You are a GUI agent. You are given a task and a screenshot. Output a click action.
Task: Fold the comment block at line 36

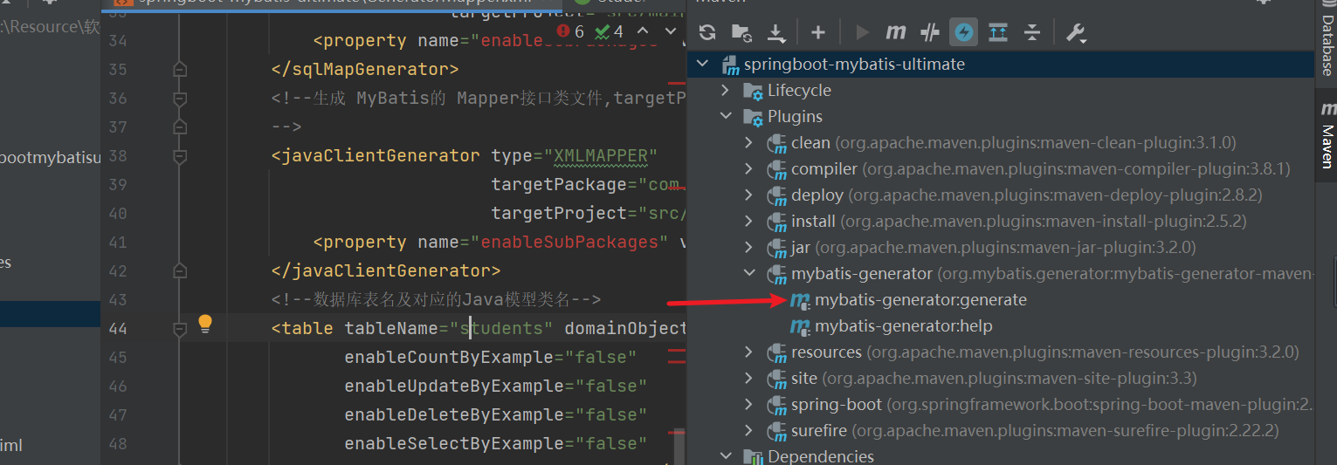(180, 99)
